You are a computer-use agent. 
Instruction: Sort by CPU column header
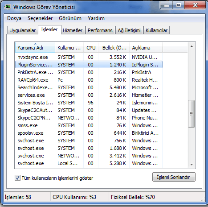(91, 48)
